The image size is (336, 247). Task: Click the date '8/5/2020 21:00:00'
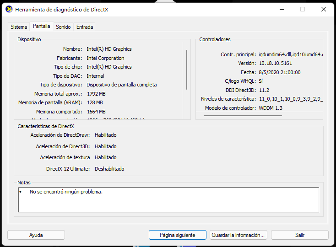click(x=279, y=72)
